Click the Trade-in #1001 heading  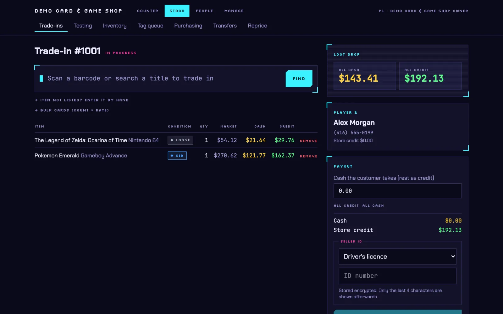(68, 51)
